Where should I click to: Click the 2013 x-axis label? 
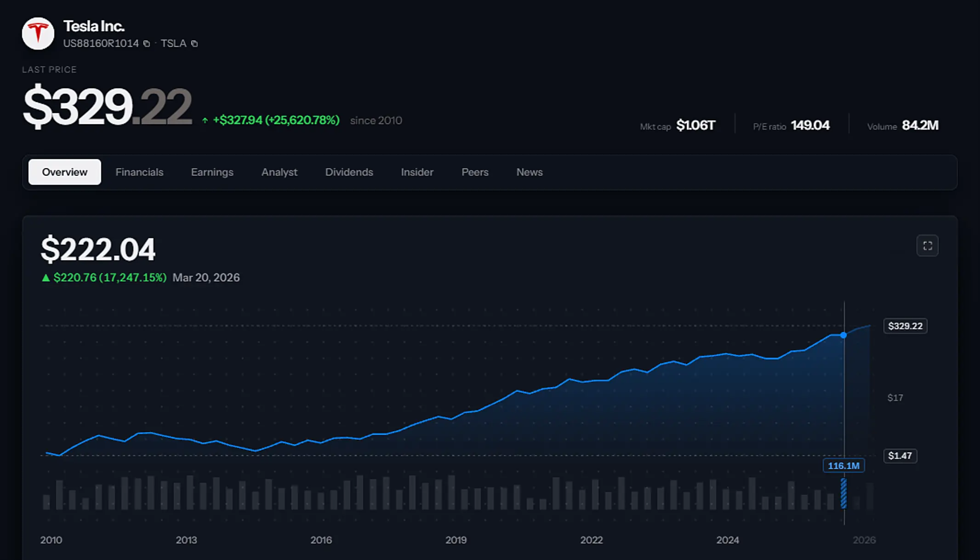[186, 540]
